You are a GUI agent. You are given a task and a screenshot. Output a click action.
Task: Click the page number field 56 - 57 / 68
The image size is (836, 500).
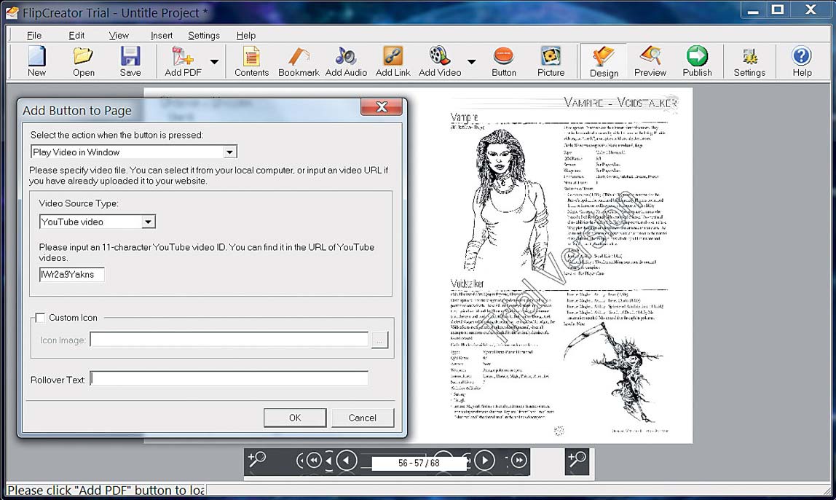pos(419,463)
